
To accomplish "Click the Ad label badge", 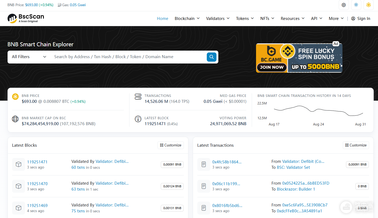I will coord(335,44).
